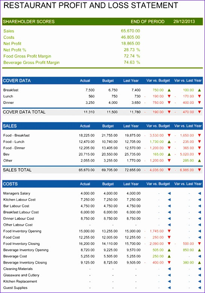
Task: Click the COVER DATA section header
Action: (x=17, y=80)
